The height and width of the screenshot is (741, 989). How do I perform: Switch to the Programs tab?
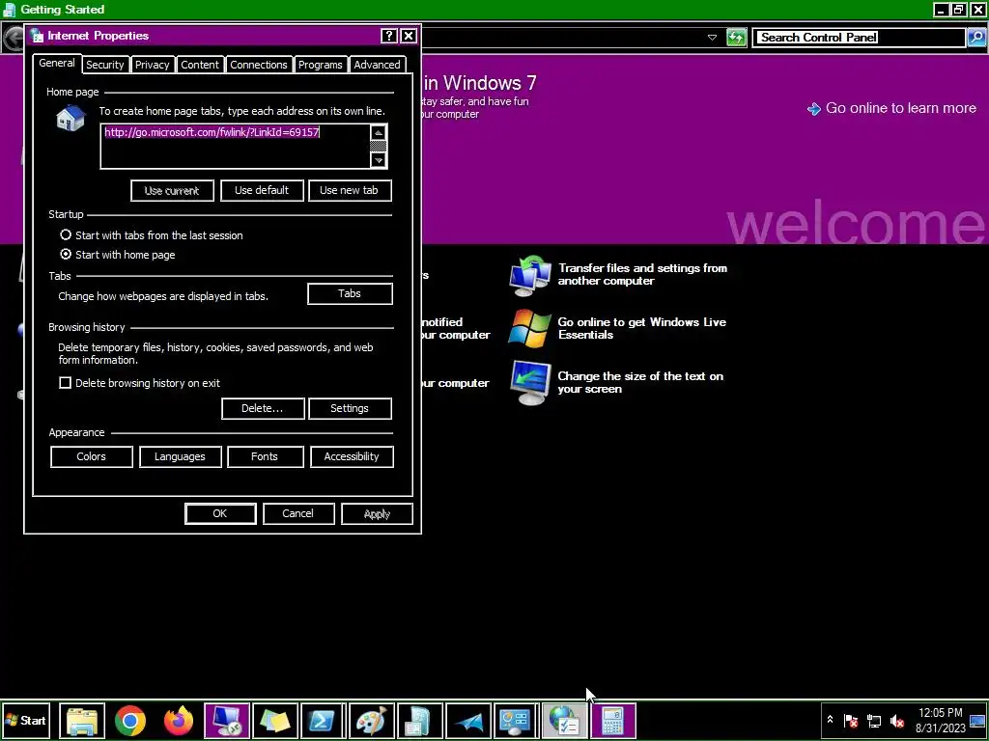[321, 65]
